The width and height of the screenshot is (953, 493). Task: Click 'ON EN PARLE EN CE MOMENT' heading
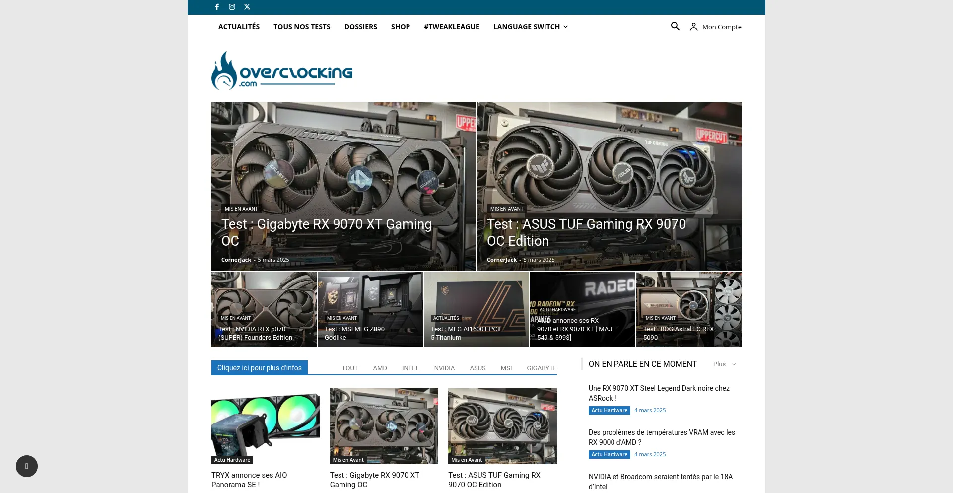643,364
